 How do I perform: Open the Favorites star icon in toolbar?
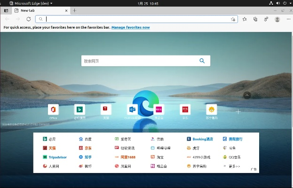click(245, 19)
